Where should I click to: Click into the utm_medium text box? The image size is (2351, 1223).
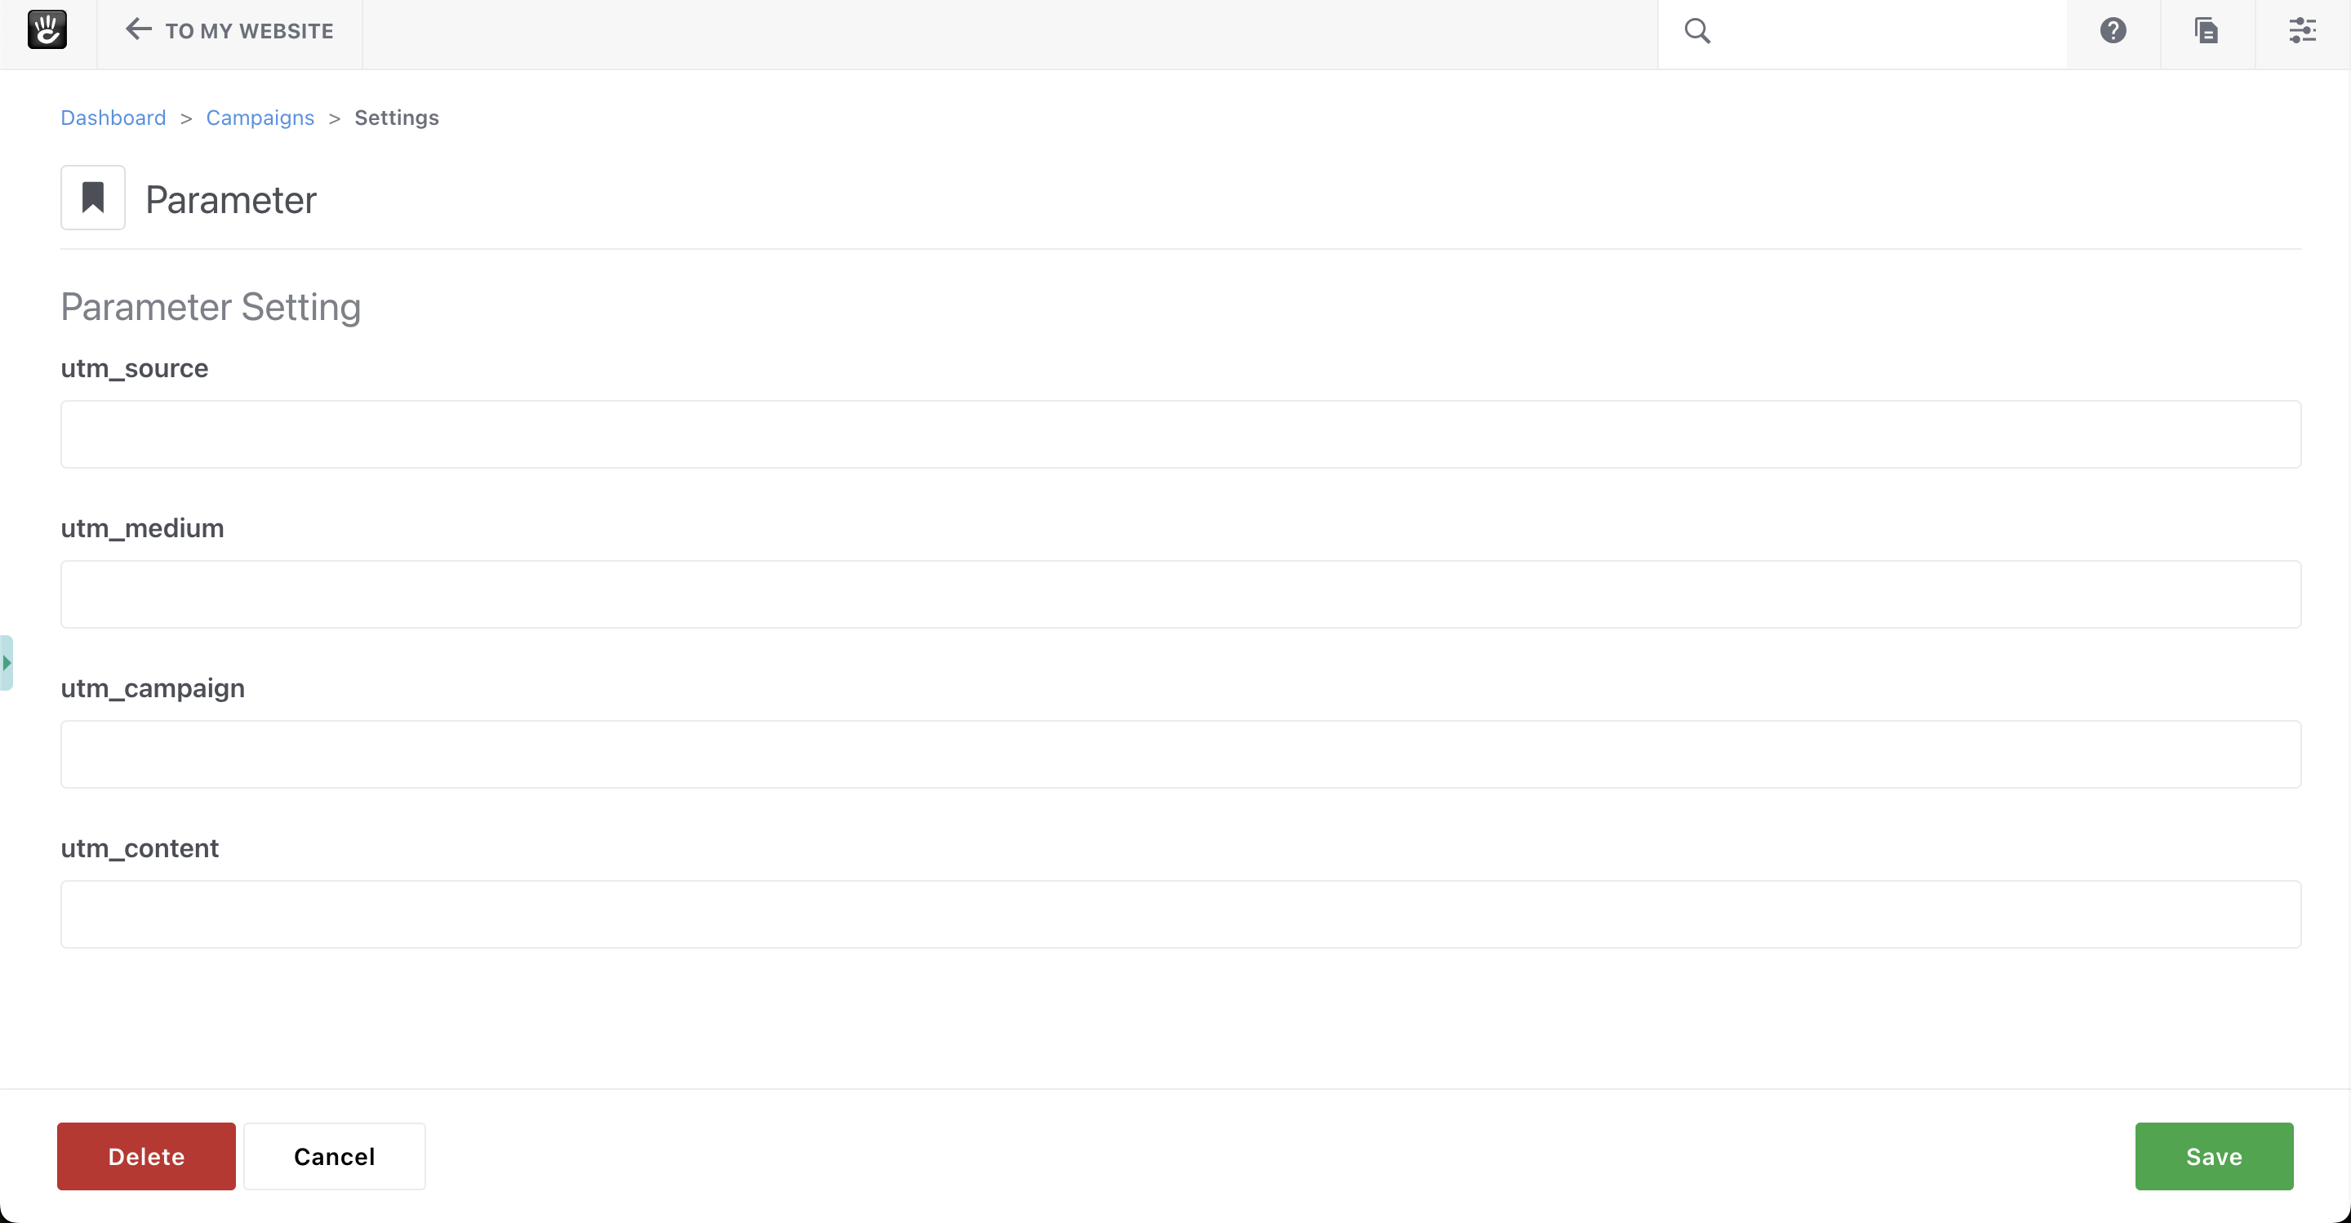pyautogui.click(x=1180, y=594)
